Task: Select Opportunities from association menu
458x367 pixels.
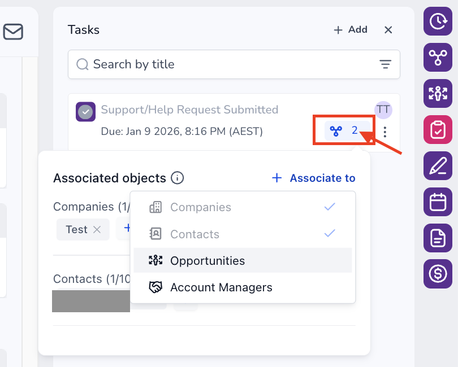Action: [x=207, y=261]
